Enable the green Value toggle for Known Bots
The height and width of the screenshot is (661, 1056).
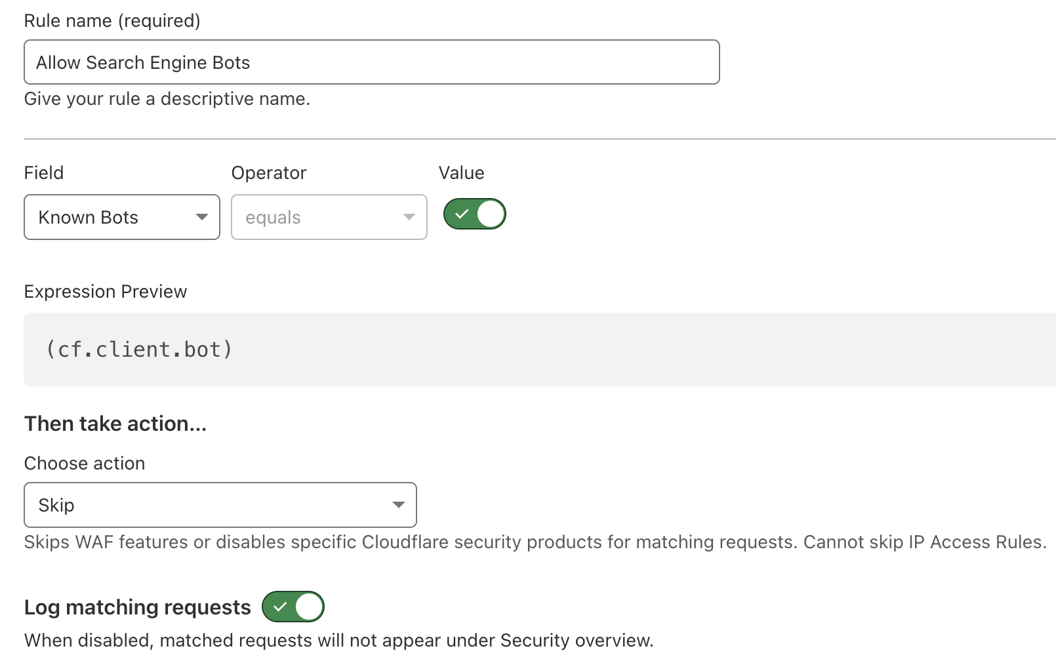(x=474, y=213)
